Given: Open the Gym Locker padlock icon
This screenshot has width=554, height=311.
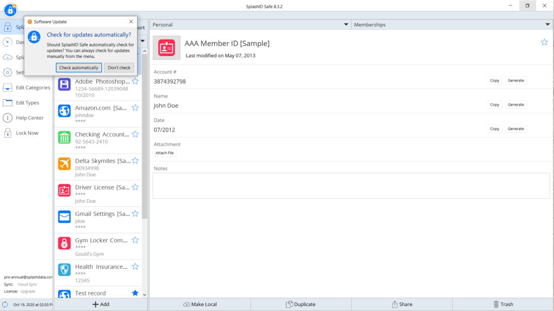Looking at the screenshot, I should (x=64, y=243).
